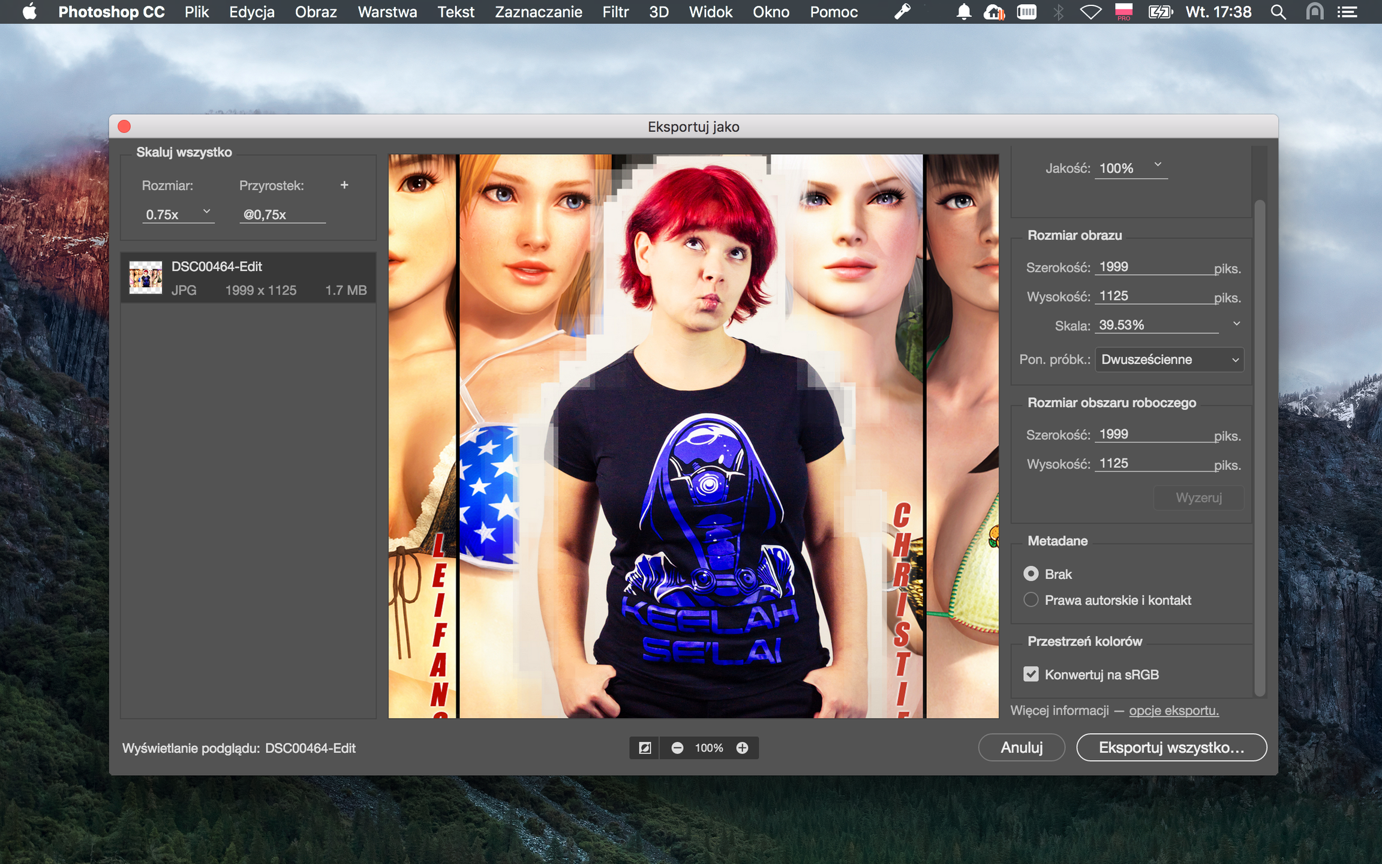
Task: Zoom out the preview with minus icon
Action: [677, 748]
